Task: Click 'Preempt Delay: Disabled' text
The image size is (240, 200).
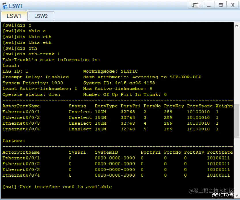Action: click(35, 77)
